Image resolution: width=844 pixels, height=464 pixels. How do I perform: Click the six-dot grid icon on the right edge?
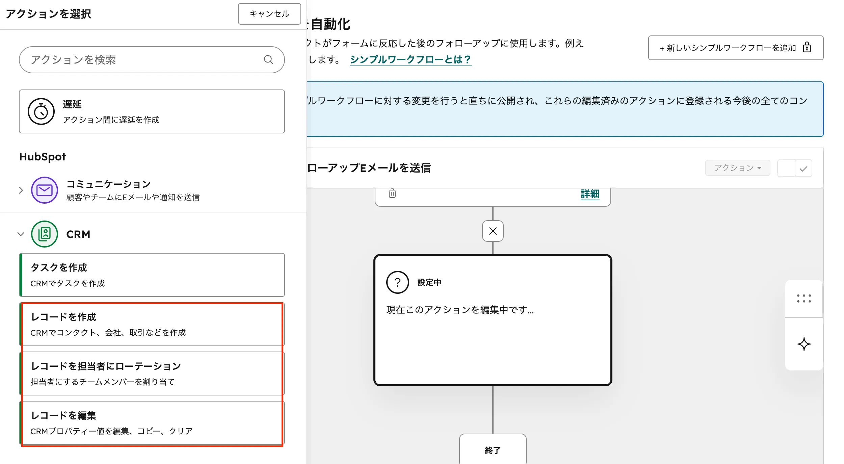click(x=804, y=298)
